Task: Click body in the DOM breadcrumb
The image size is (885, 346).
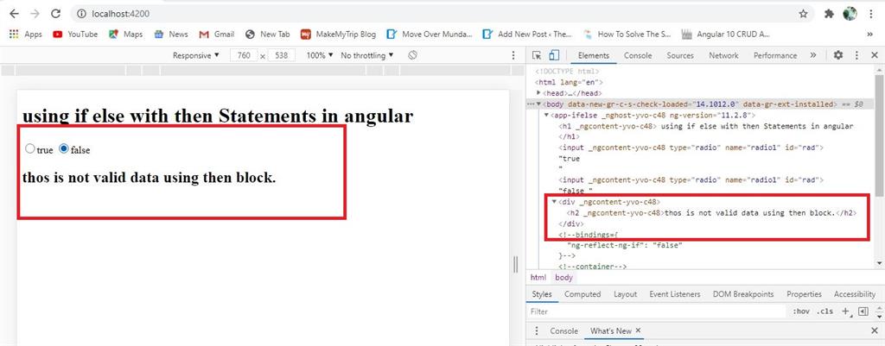Action: tap(563, 278)
